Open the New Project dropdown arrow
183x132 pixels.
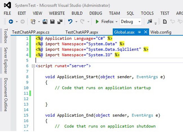(39, 22)
